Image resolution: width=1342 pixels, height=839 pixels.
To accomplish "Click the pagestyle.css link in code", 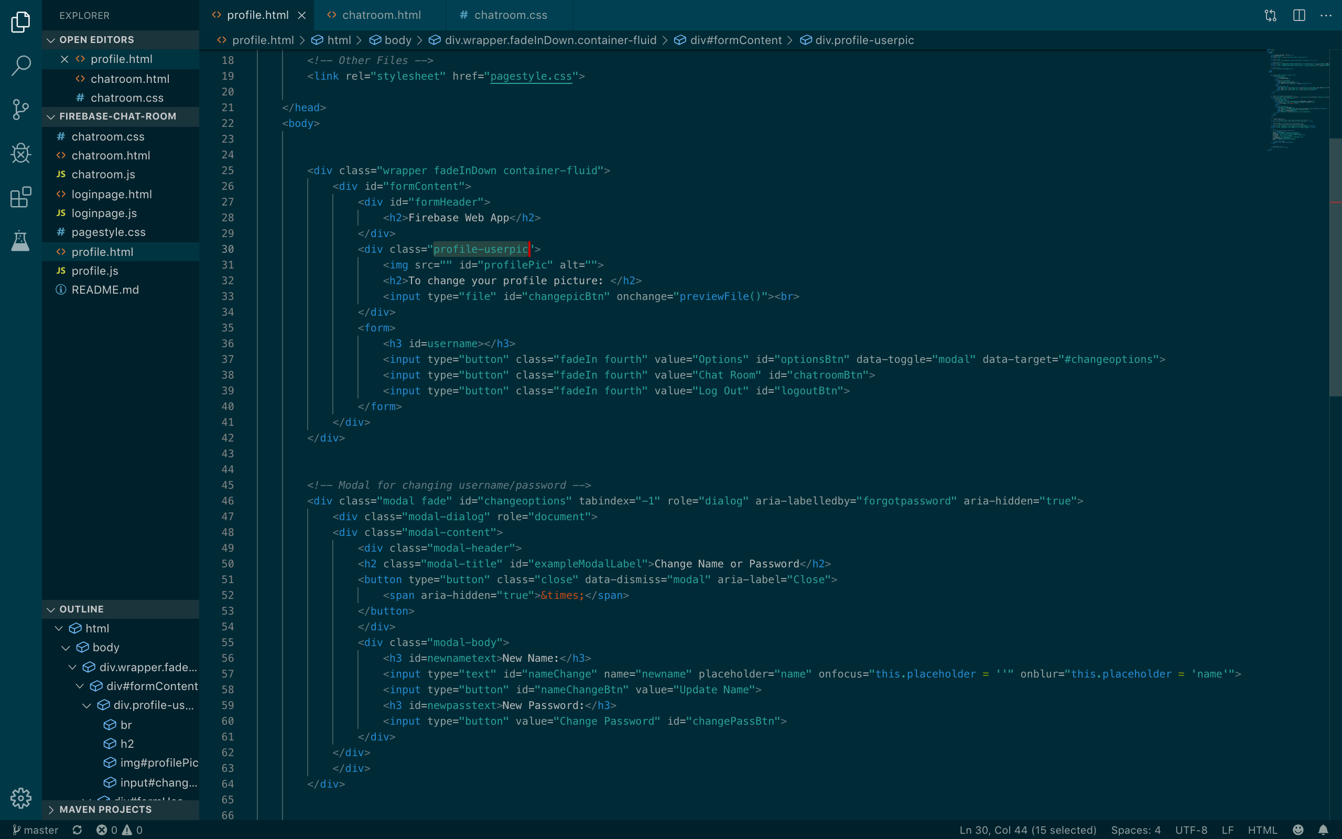I will tap(531, 76).
